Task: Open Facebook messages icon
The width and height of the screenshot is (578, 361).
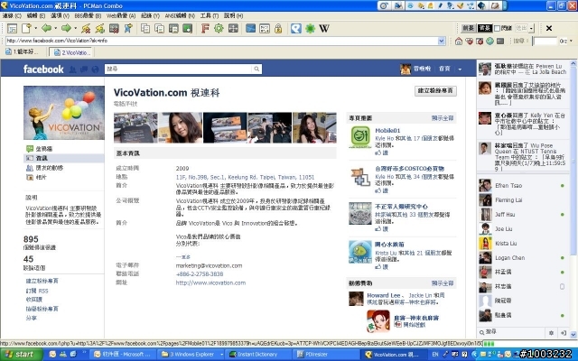Action: 84,69
